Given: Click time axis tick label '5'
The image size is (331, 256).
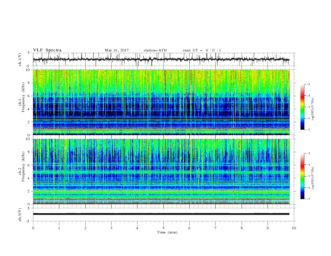Looking at the screenshot, I should [163, 228].
